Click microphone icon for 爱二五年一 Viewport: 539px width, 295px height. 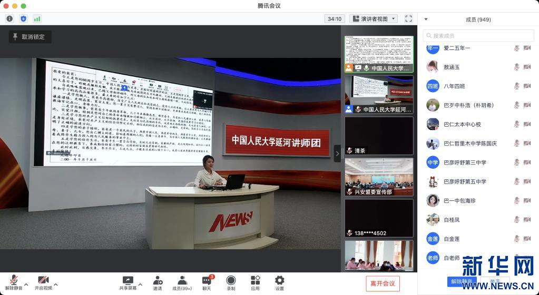coord(516,48)
